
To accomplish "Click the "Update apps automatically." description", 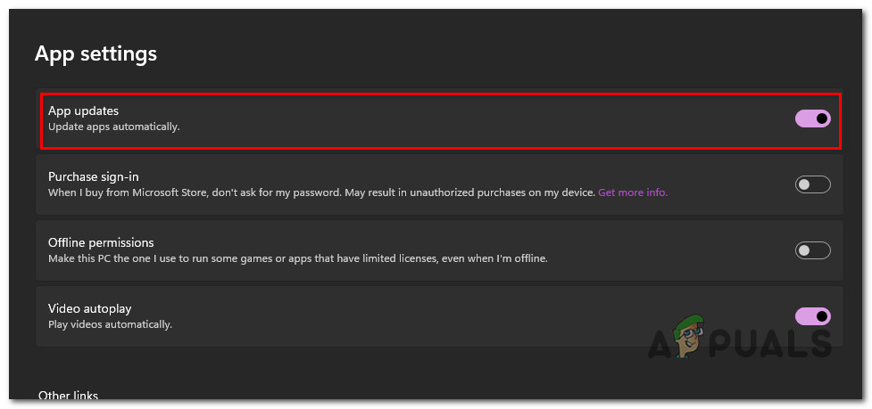I will pyautogui.click(x=114, y=127).
